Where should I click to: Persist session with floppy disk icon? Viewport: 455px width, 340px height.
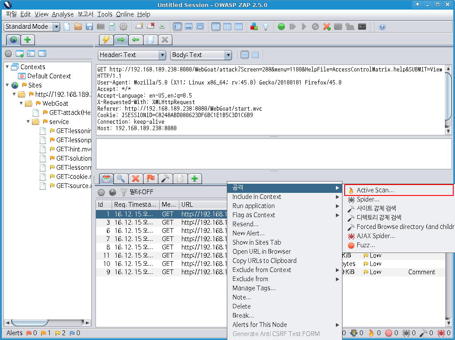click(89, 27)
